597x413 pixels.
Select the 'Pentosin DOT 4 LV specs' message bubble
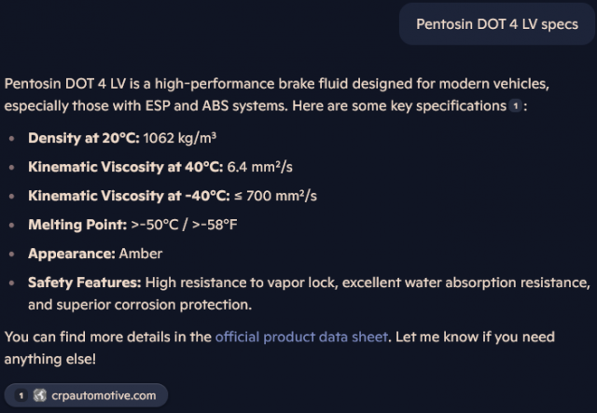(x=497, y=24)
